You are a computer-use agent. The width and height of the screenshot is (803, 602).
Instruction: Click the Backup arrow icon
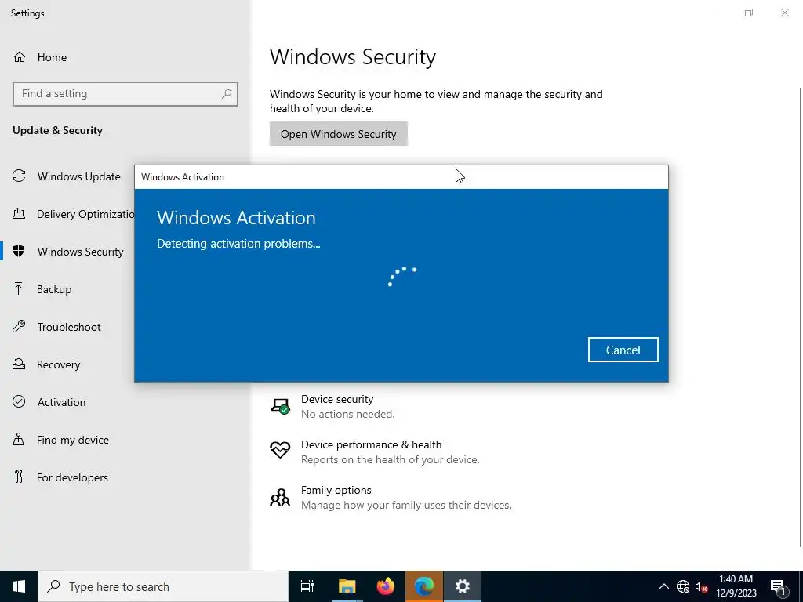click(19, 288)
